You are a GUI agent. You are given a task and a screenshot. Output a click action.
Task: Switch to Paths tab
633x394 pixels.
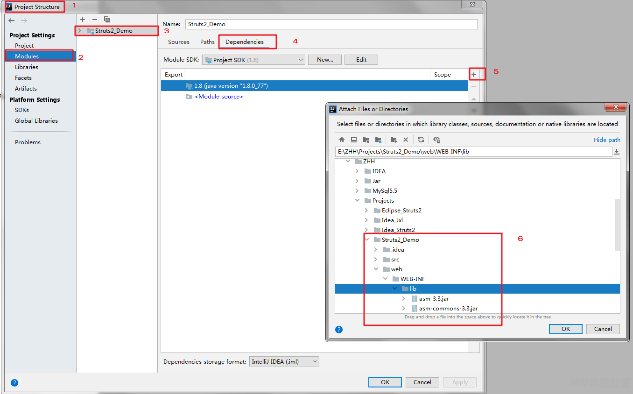[207, 42]
